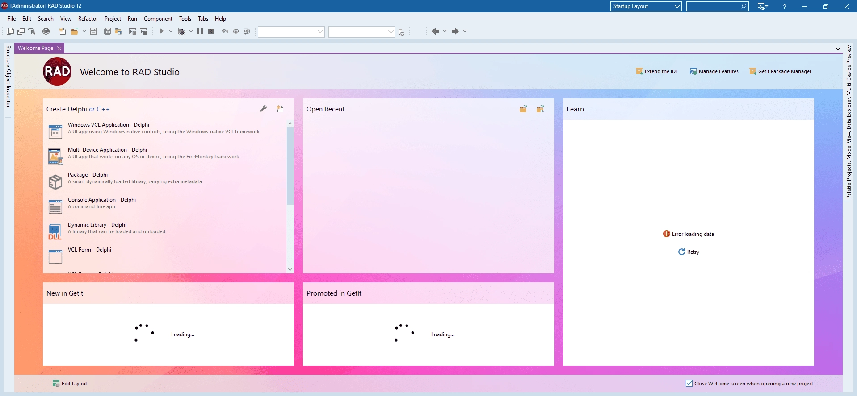857x396 pixels.
Task: Click the Save toolbar icon
Action: [93, 31]
